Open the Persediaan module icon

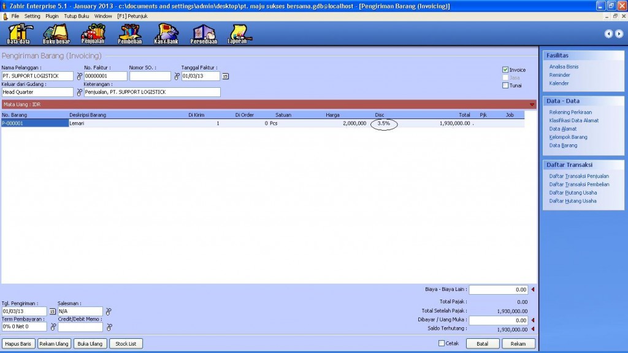click(204, 34)
